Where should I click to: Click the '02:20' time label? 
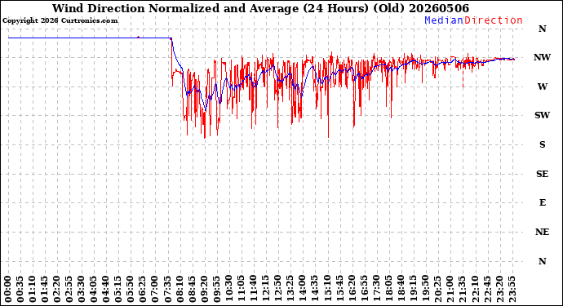click(x=57, y=290)
